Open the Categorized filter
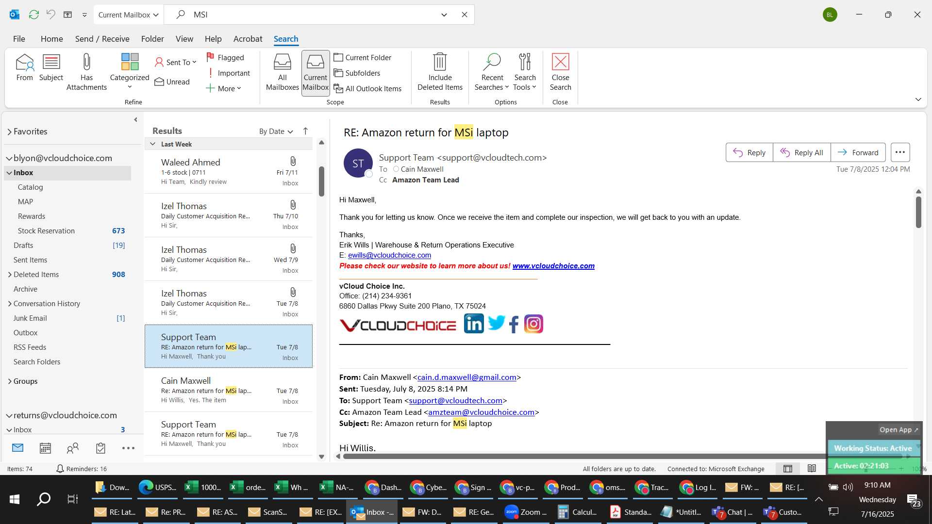The width and height of the screenshot is (932, 524). [130, 71]
